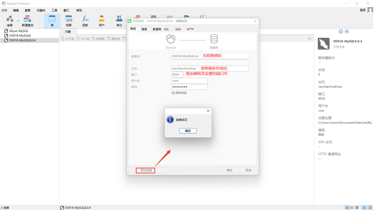Show the DDL panel icon
The width and height of the screenshot is (374, 211).
347,32
